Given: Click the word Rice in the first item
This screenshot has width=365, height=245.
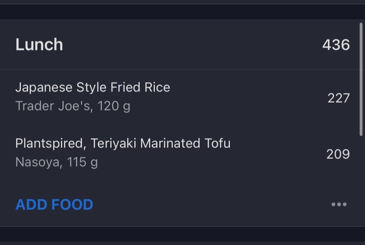Looking at the screenshot, I should (157, 88).
